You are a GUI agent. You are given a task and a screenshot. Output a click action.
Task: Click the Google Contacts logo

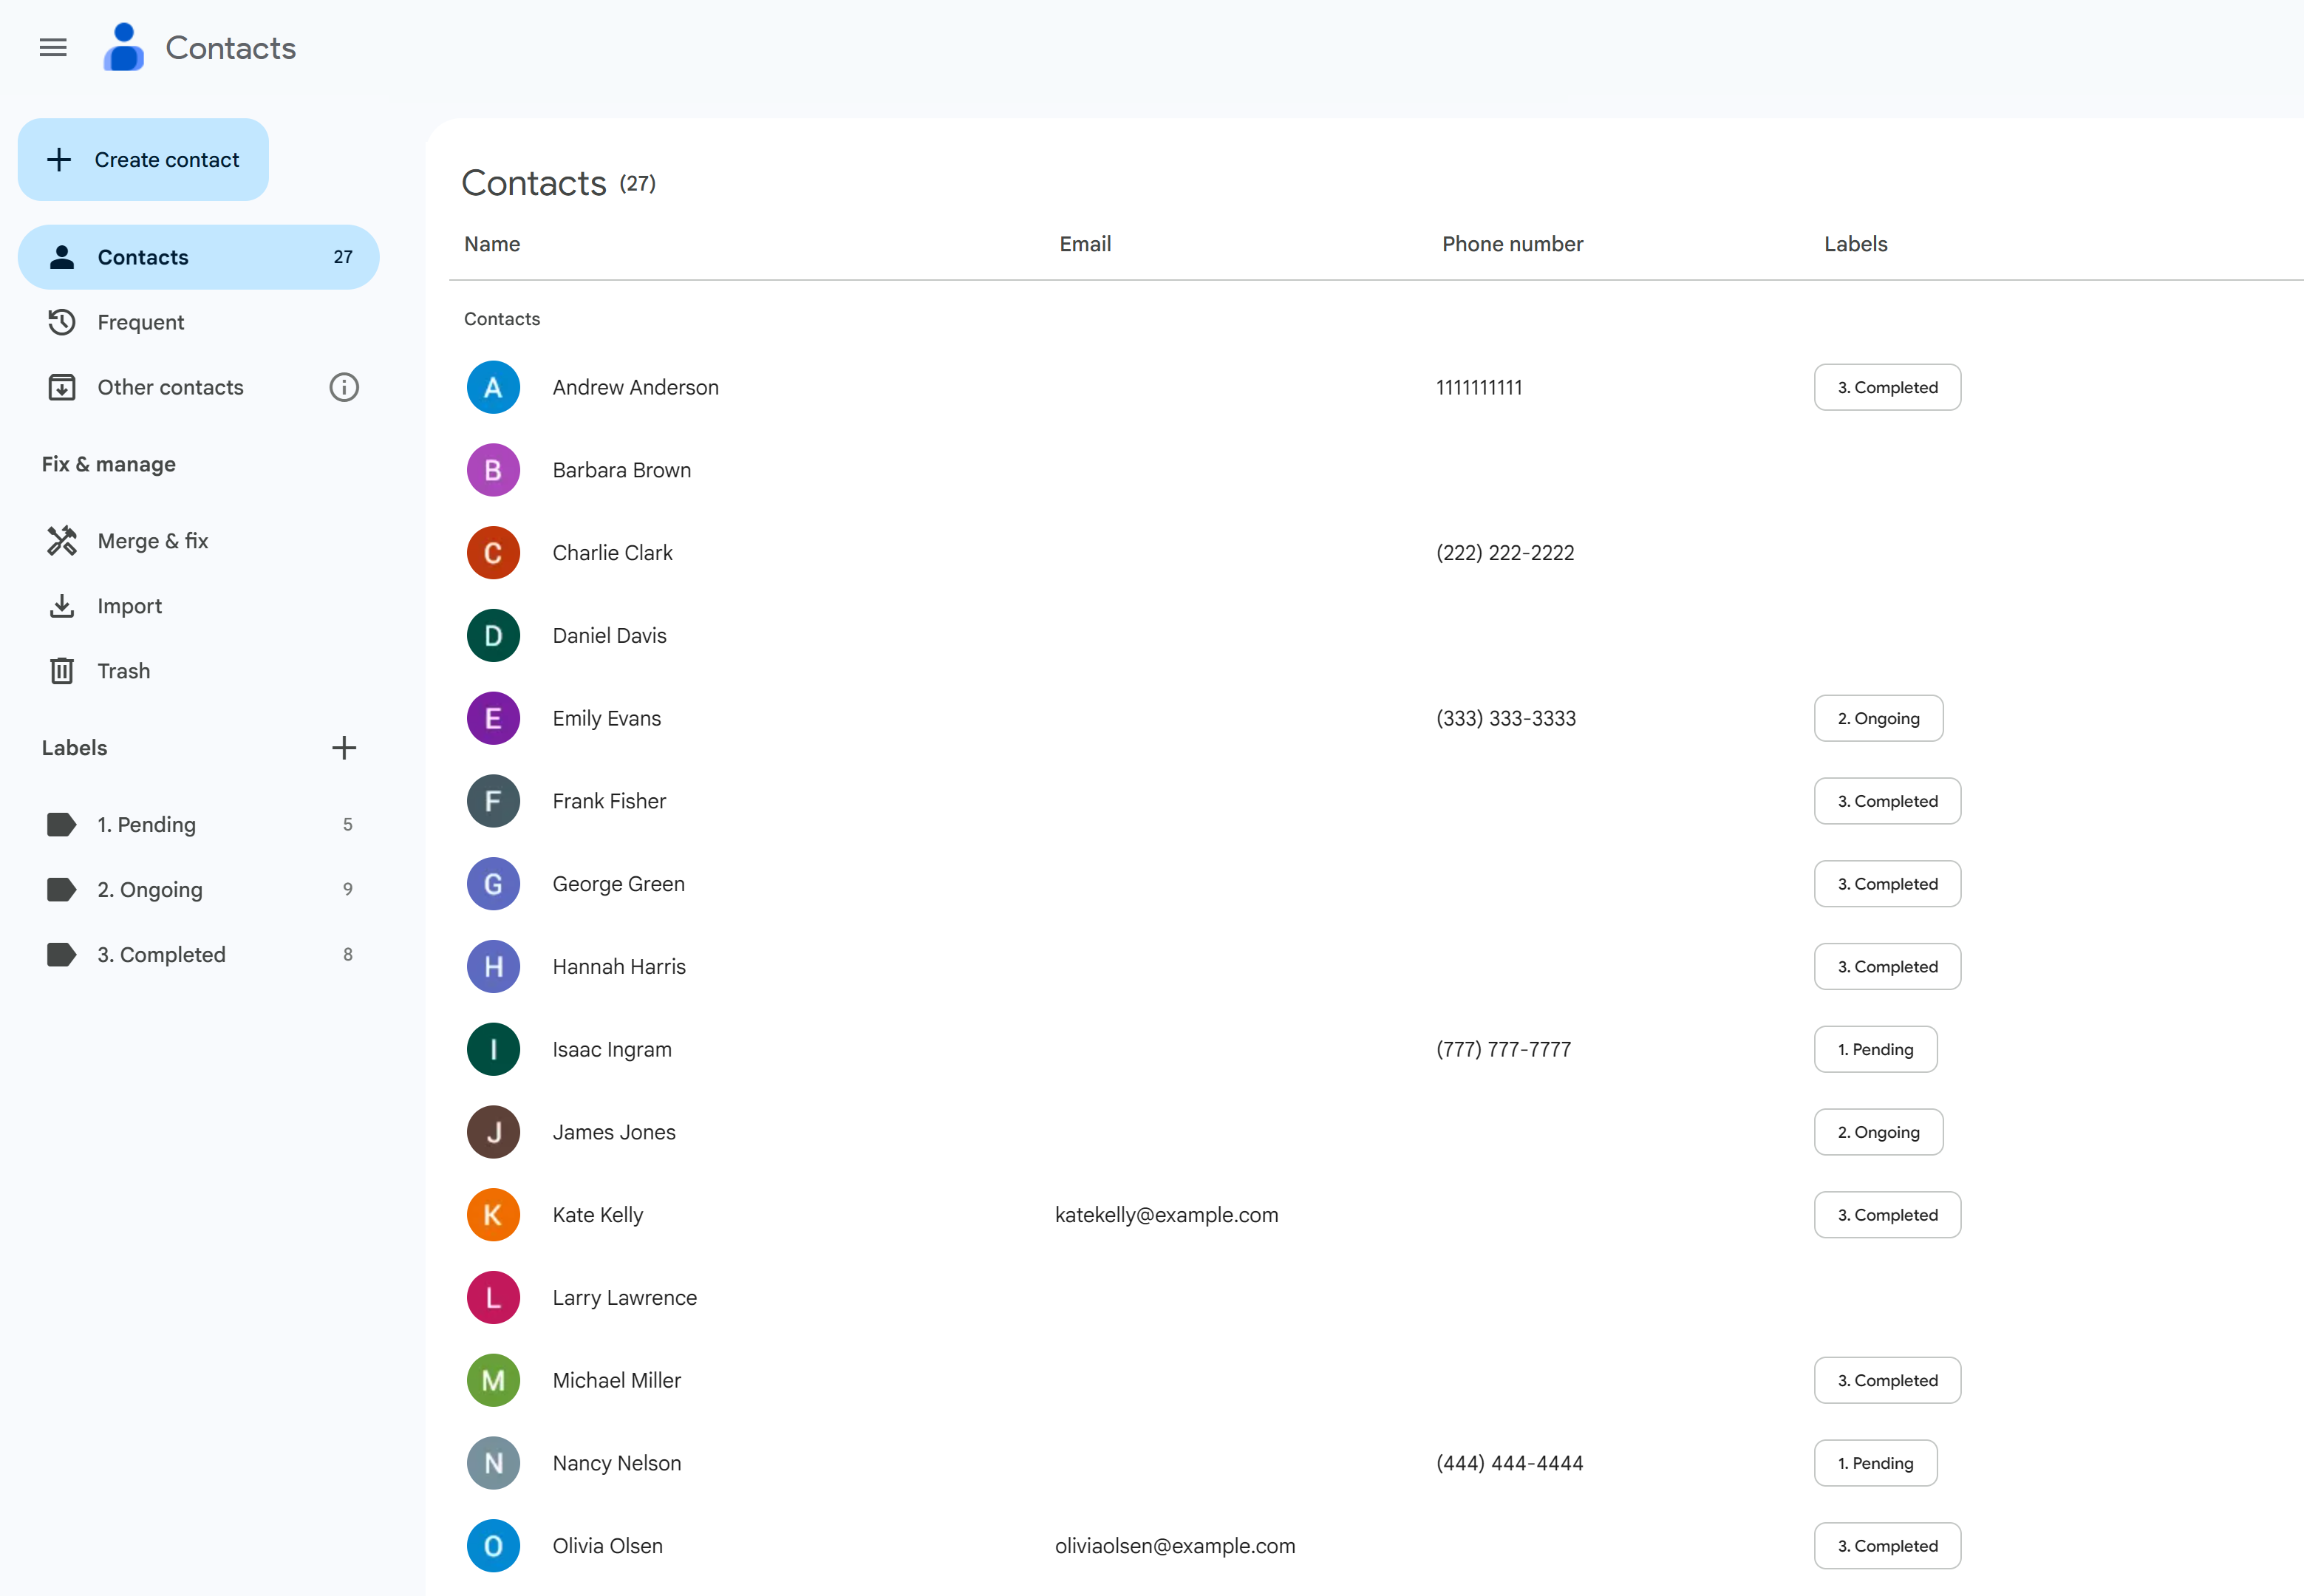click(124, 47)
